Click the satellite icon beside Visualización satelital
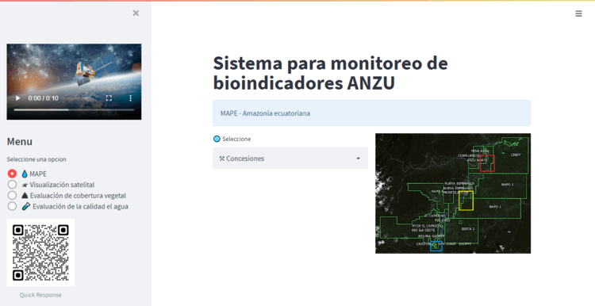The height and width of the screenshot is (306, 595). [25, 185]
